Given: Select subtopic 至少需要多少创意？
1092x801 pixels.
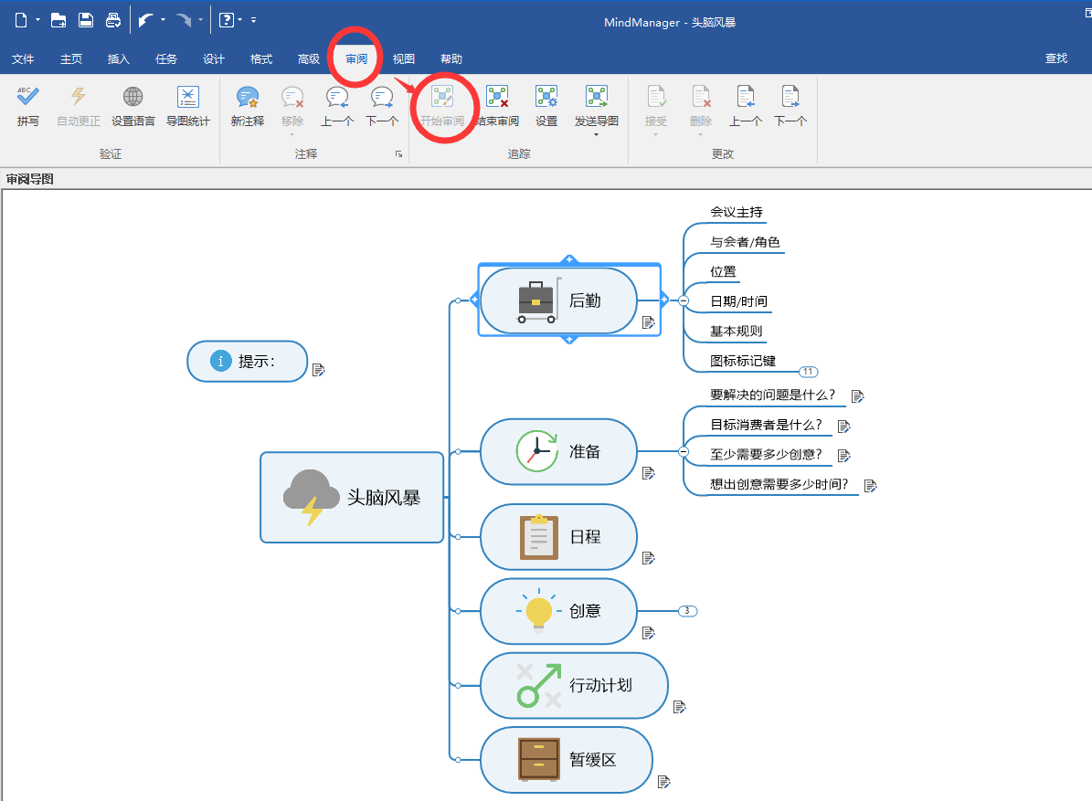Looking at the screenshot, I should click(x=766, y=455).
